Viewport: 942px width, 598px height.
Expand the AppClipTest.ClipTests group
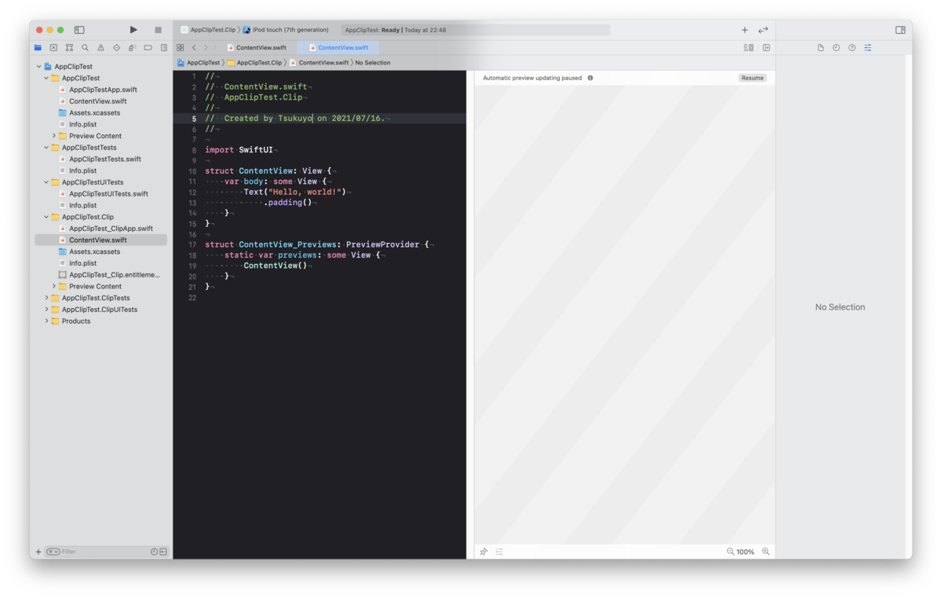click(x=46, y=298)
